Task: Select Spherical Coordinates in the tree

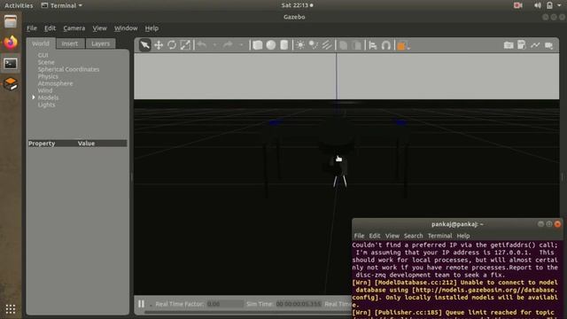Action: (68, 69)
